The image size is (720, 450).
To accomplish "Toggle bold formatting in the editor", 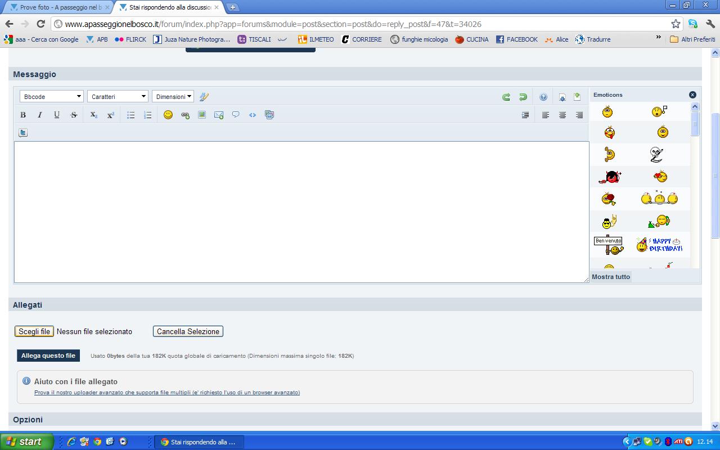I will tap(23, 115).
